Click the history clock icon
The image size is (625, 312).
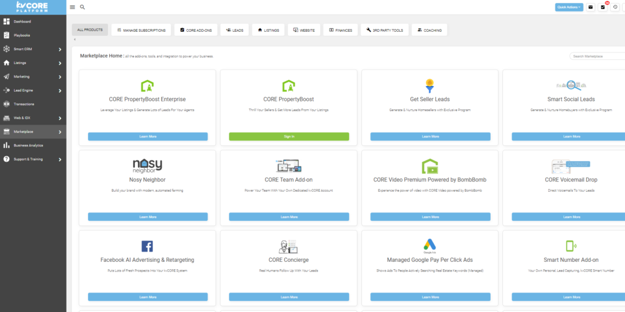(615, 7)
